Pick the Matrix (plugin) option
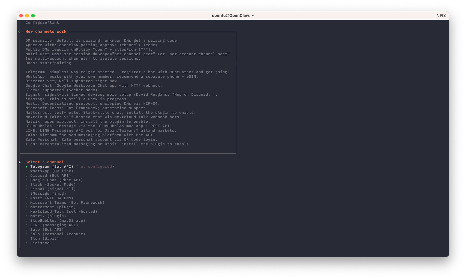 (x=48, y=216)
